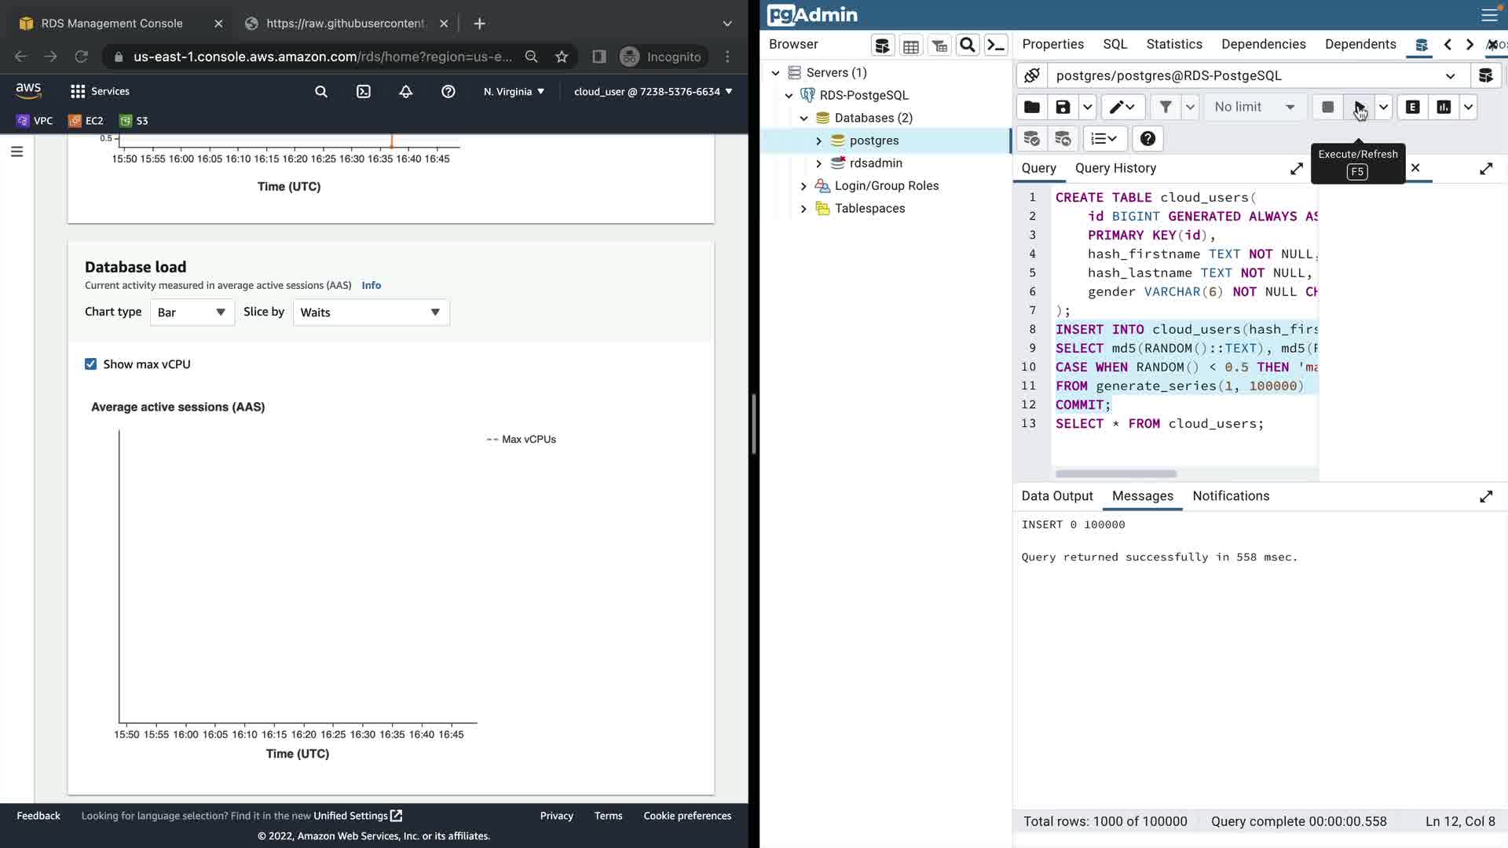Click the Execute/Refresh play button

pyautogui.click(x=1358, y=108)
